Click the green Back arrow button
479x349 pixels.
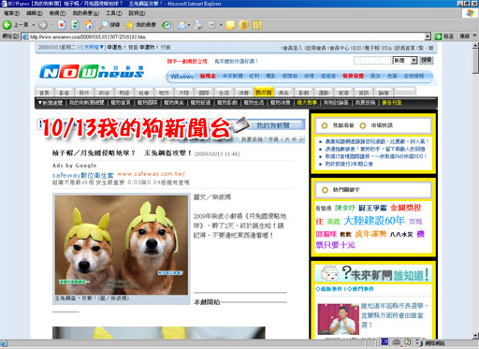(x=7, y=25)
